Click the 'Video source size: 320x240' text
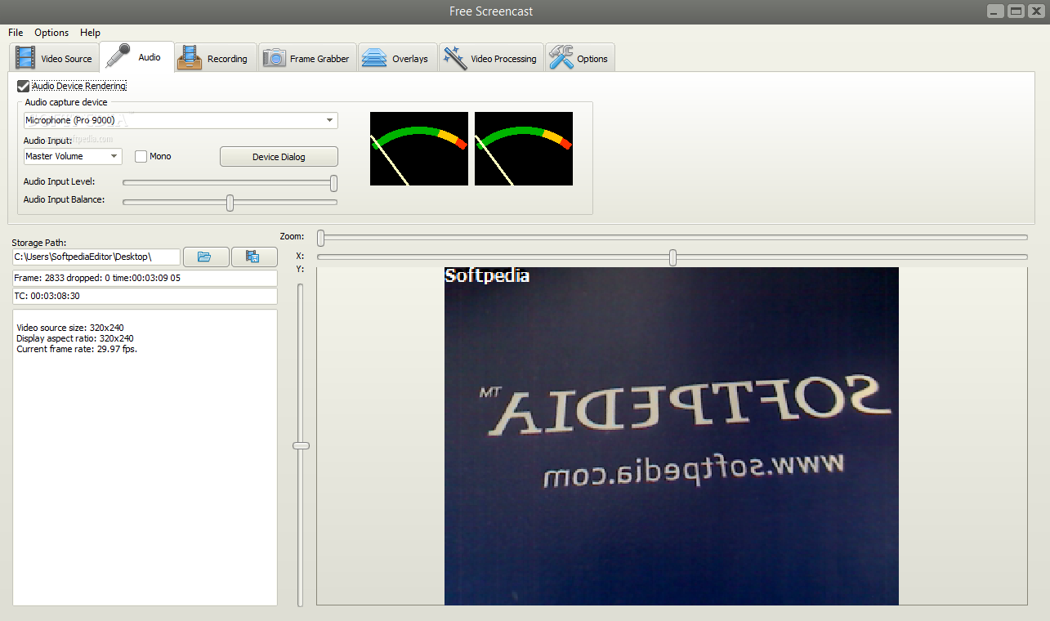Image resolution: width=1050 pixels, height=621 pixels. click(x=70, y=328)
